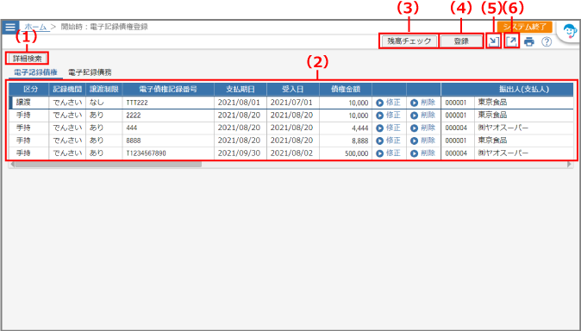
Task: Click the 譲渡制限 column header
Action: coord(103,90)
